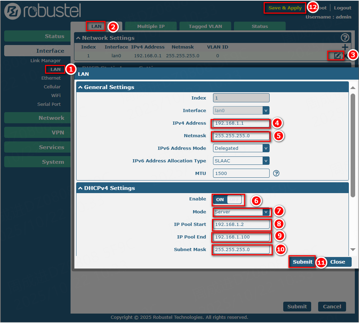Click the MTU help icon
The width and height of the screenshot is (359, 323).
click(x=276, y=173)
